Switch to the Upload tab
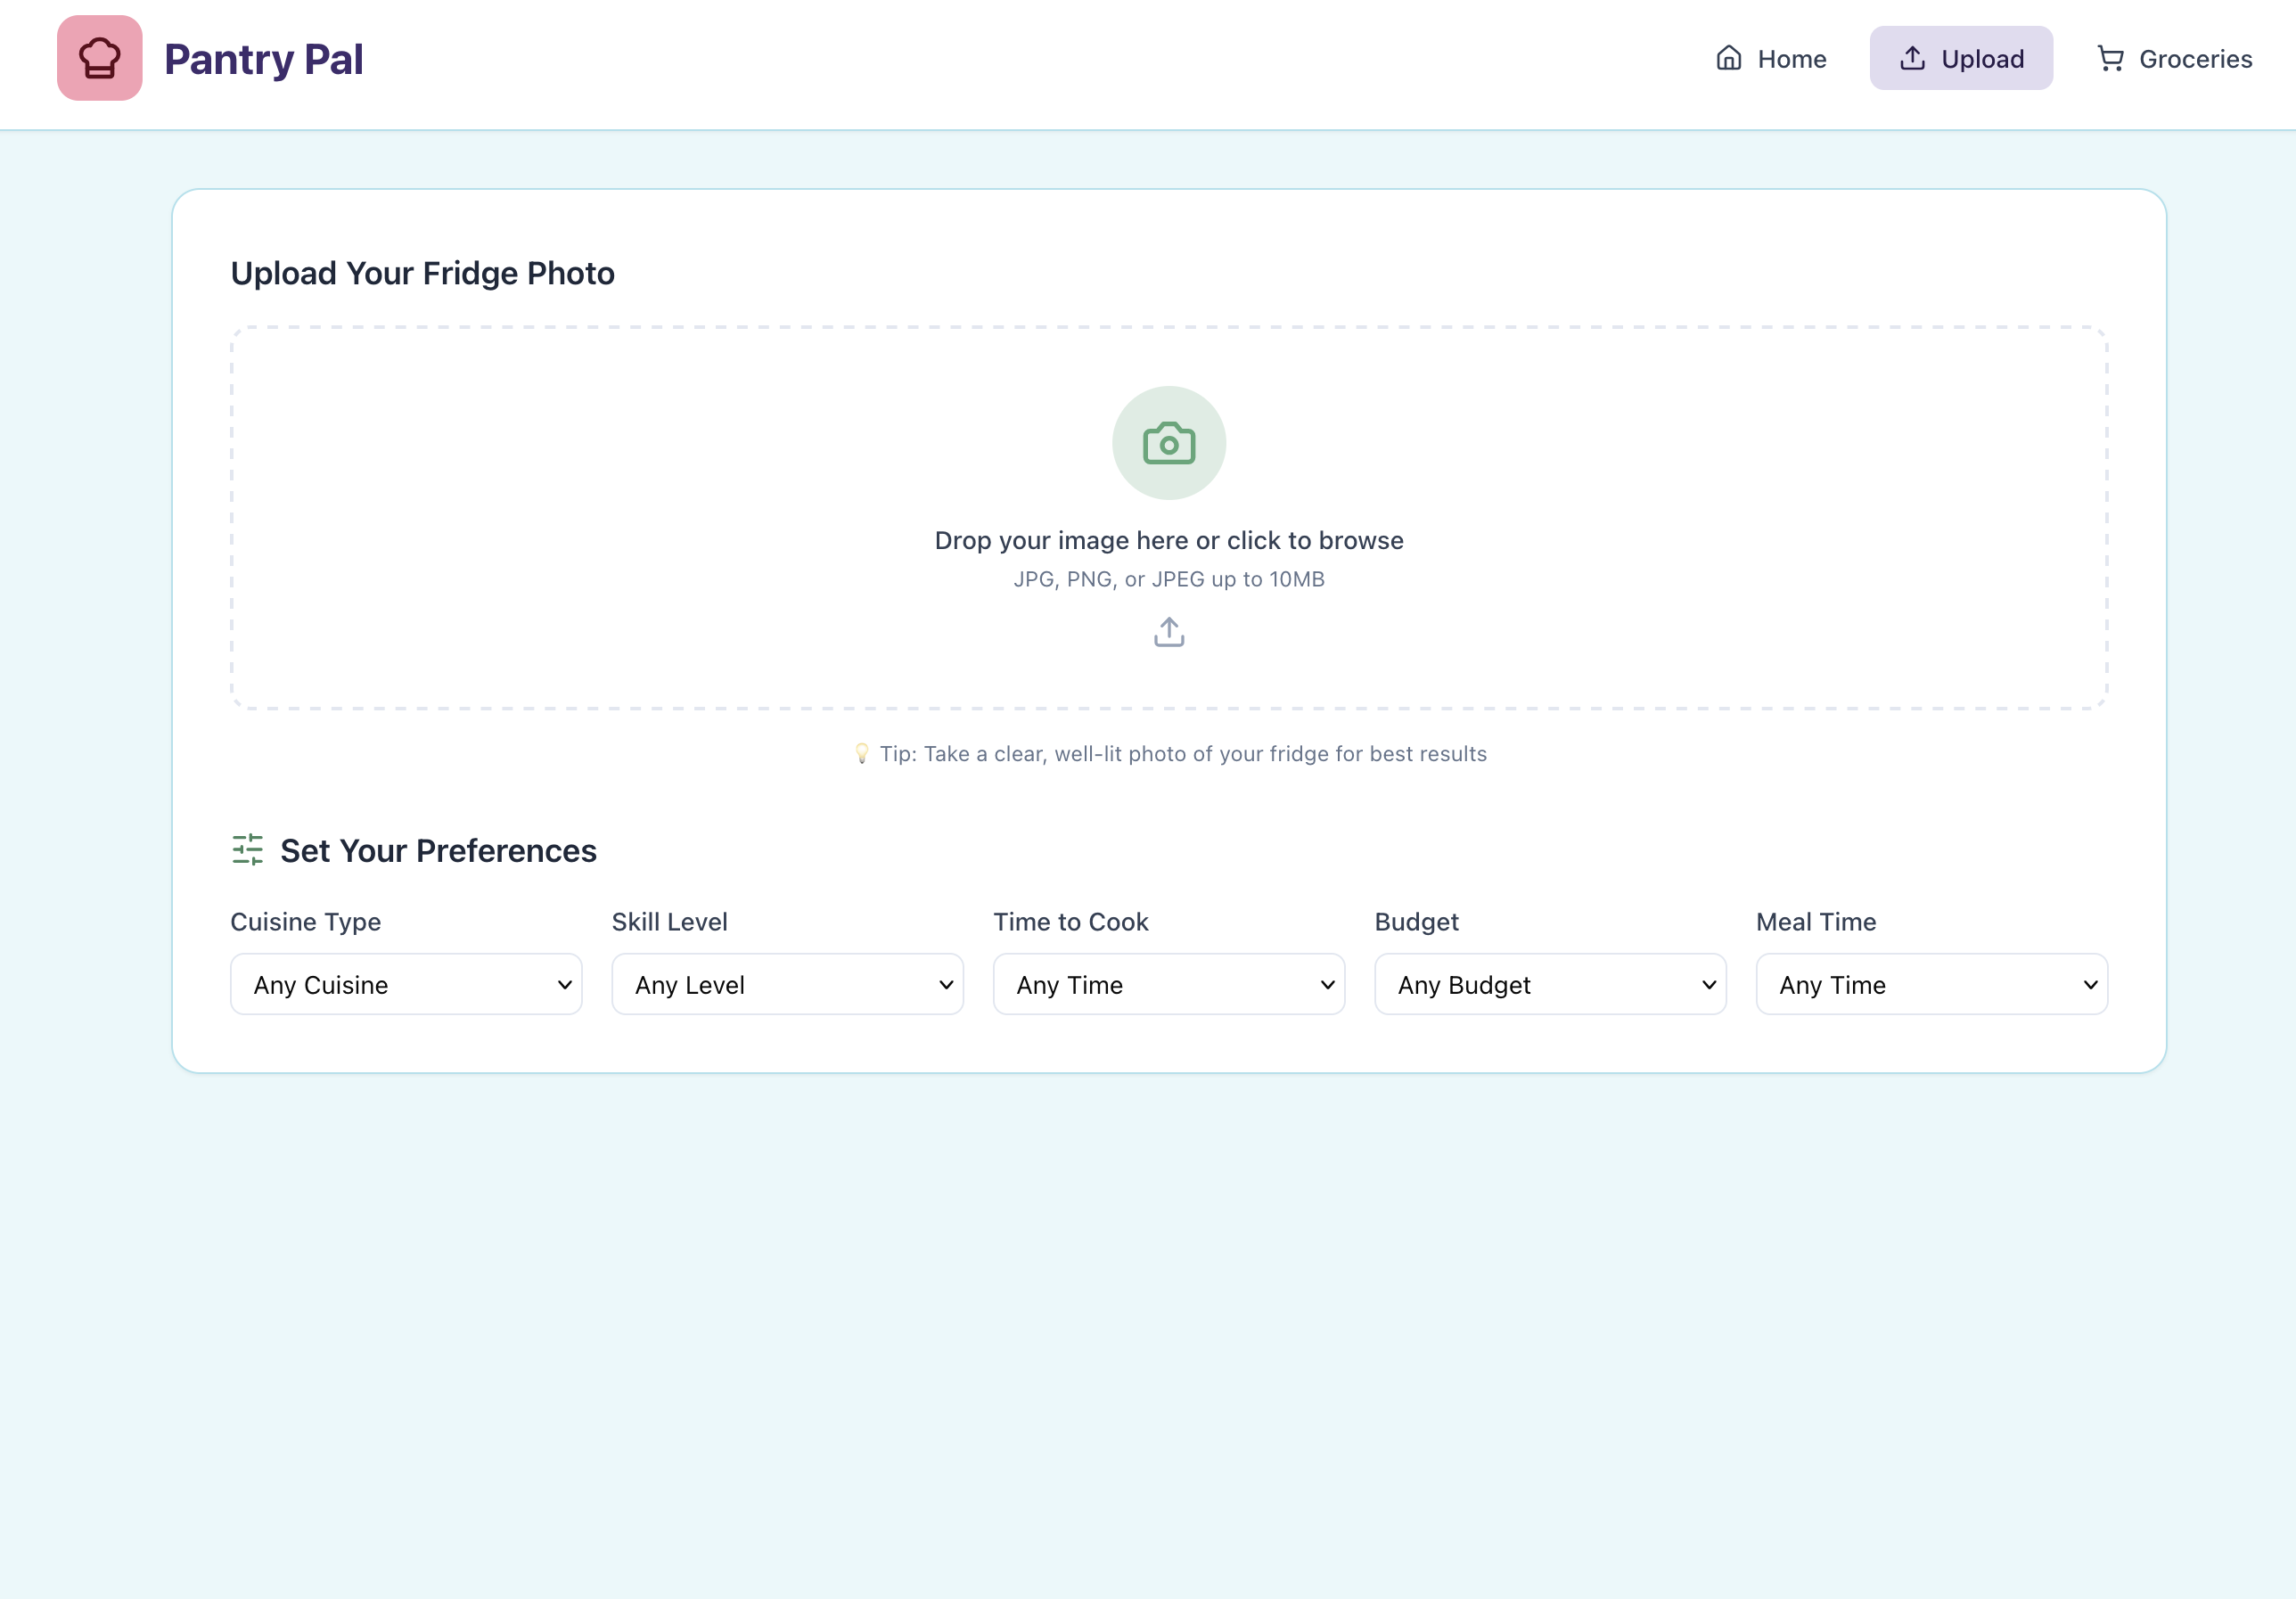Image resolution: width=2296 pixels, height=1599 pixels. tap(1960, 59)
